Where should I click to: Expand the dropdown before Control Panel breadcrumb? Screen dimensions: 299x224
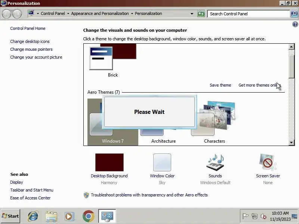coord(38,14)
